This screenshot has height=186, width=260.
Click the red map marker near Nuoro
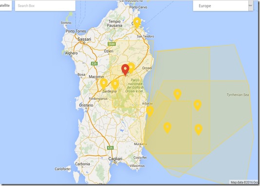point(125,70)
